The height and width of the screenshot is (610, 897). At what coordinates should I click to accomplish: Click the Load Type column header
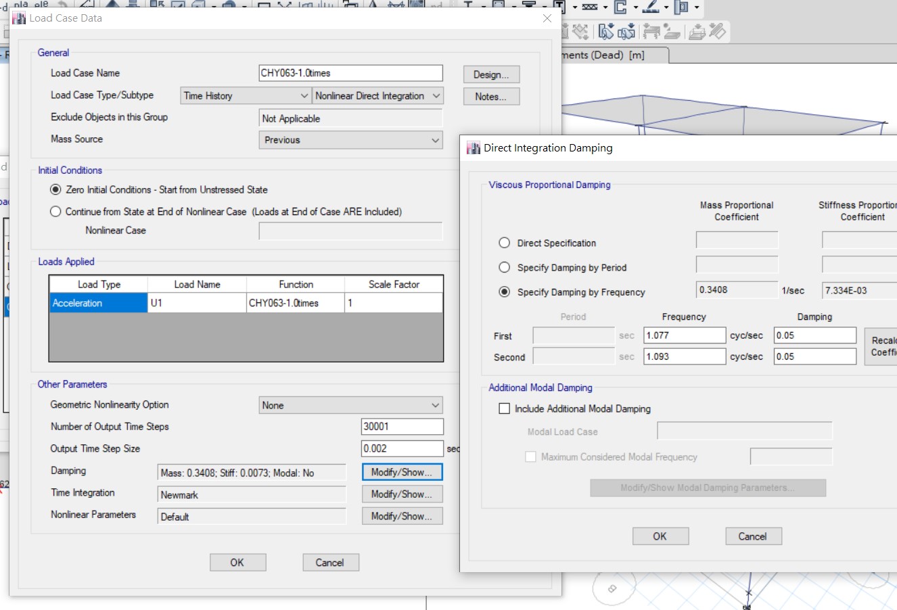[99, 285]
